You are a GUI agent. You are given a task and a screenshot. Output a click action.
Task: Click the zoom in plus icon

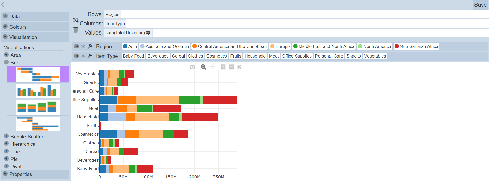click(x=223, y=67)
